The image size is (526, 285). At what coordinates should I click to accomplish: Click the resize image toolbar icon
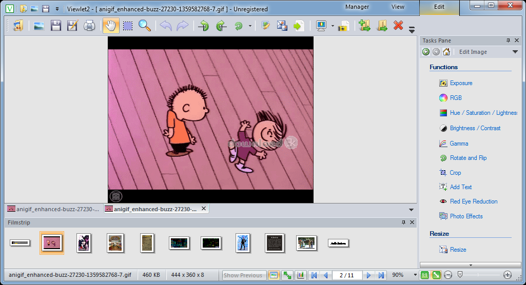(282, 26)
